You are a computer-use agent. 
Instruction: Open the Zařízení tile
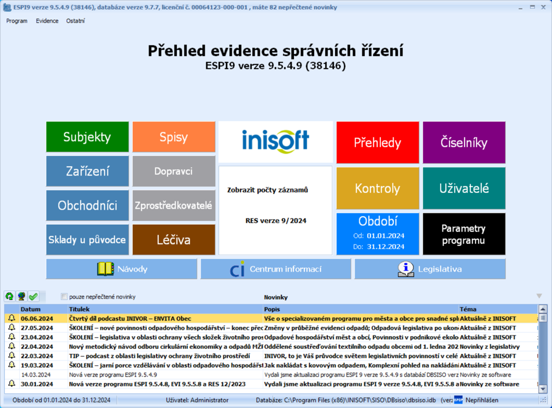coord(88,172)
